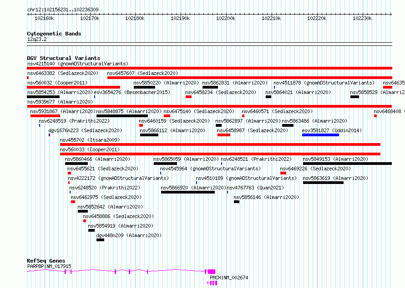Image resolution: width=405 pixels, height=288 pixels.
Task: Click the nsv5863486 Almarri2020 label
Action: [x=314, y=121]
